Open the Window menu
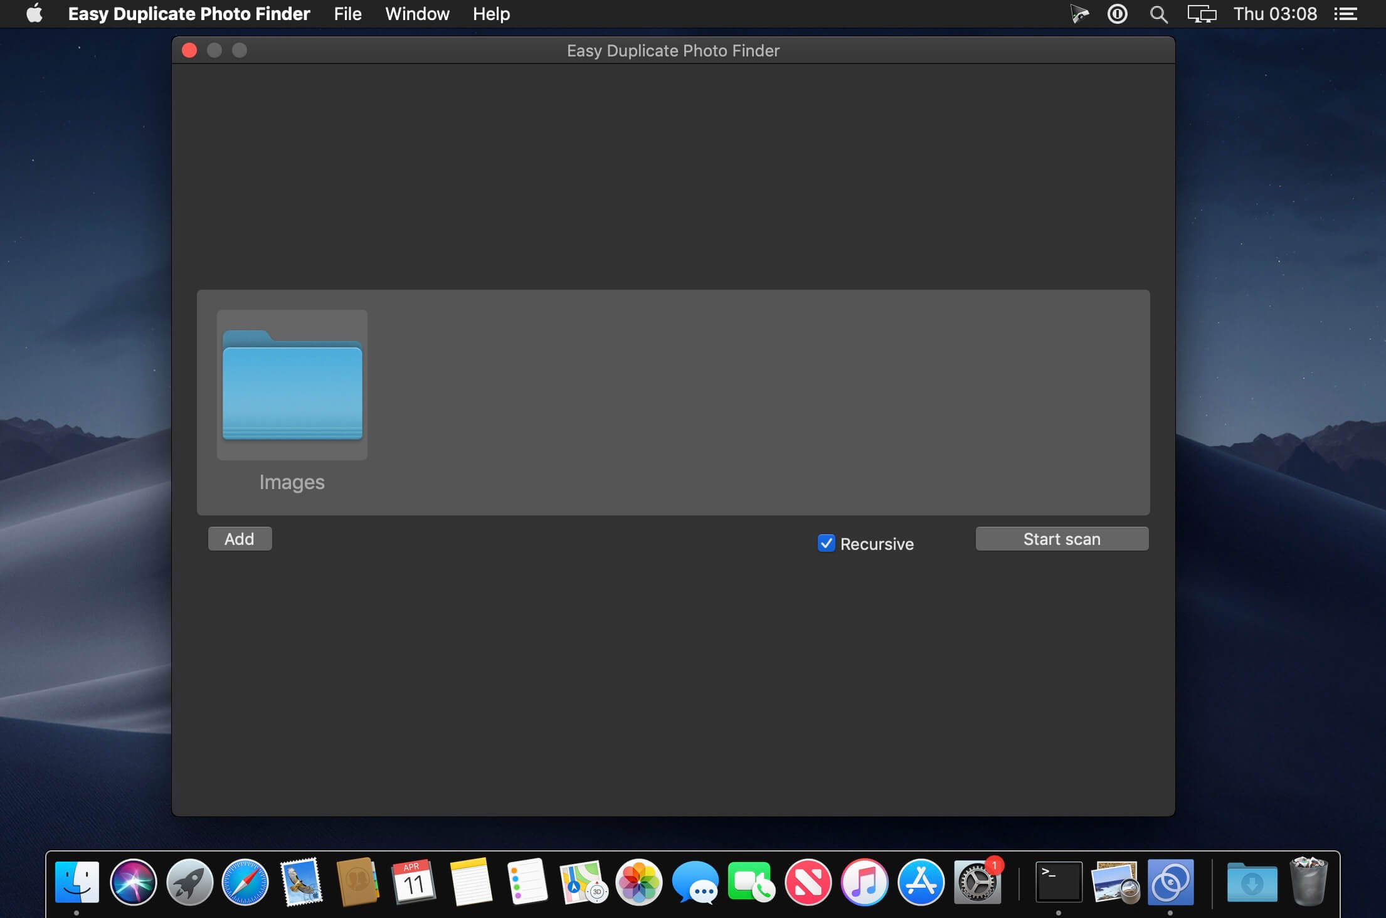 [x=417, y=14]
